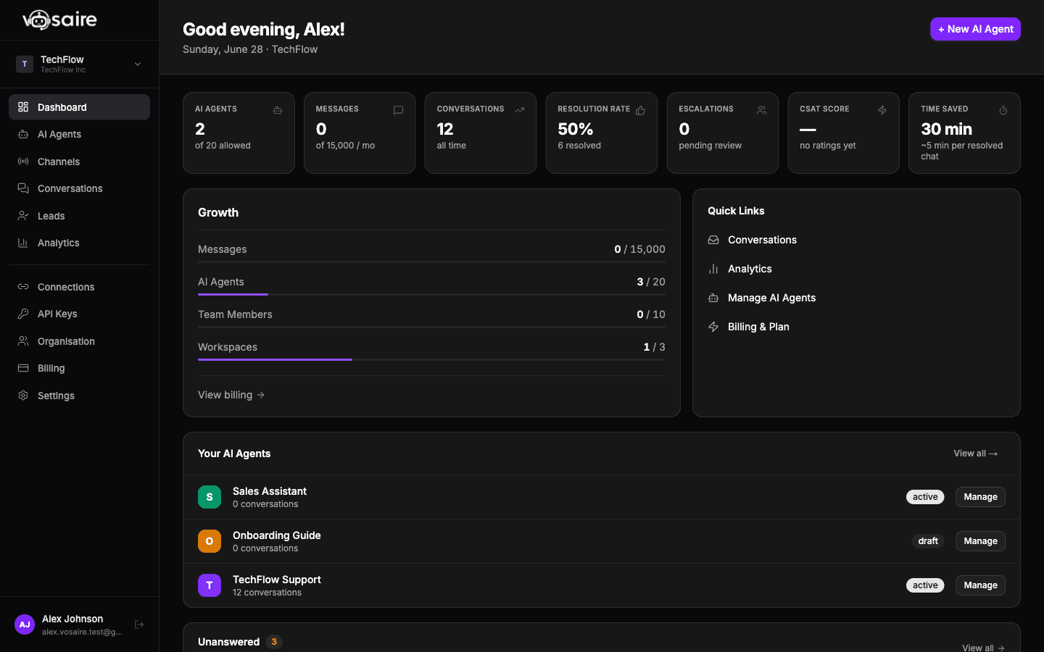This screenshot has height=652, width=1044.
Task: Open Analytics in the sidebar
Action: (79, 243)
